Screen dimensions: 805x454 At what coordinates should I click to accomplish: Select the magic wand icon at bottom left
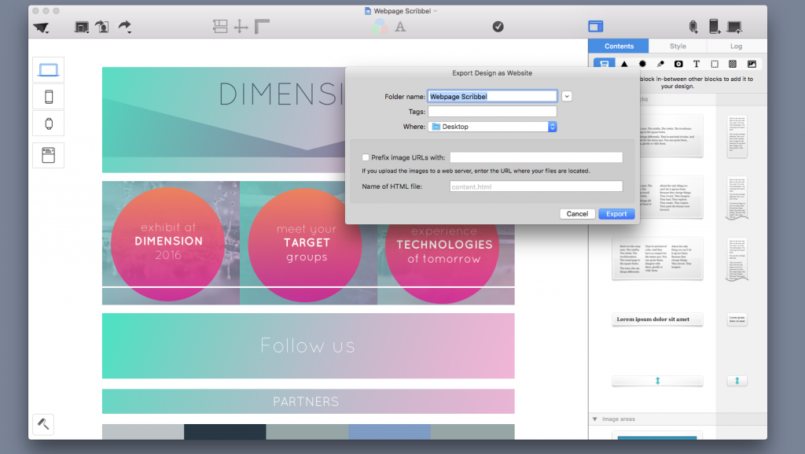click(43, 424)
